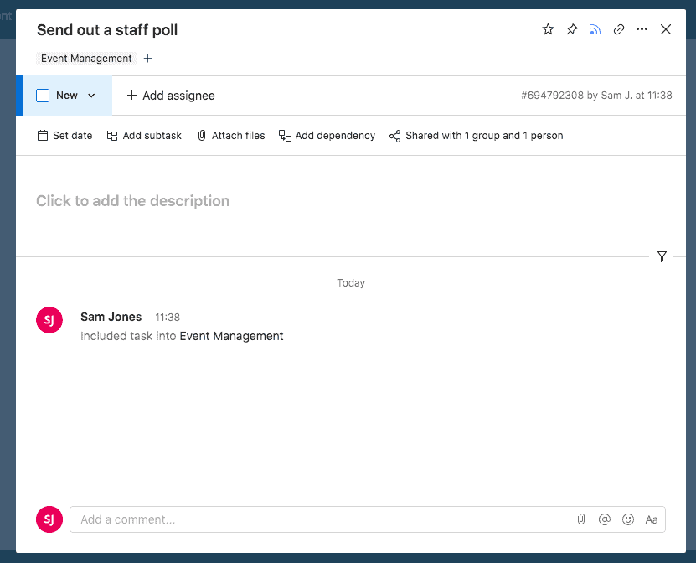This screenshot has height=563, width=696.
Task: Add a subtask
Action: [144, 136]
